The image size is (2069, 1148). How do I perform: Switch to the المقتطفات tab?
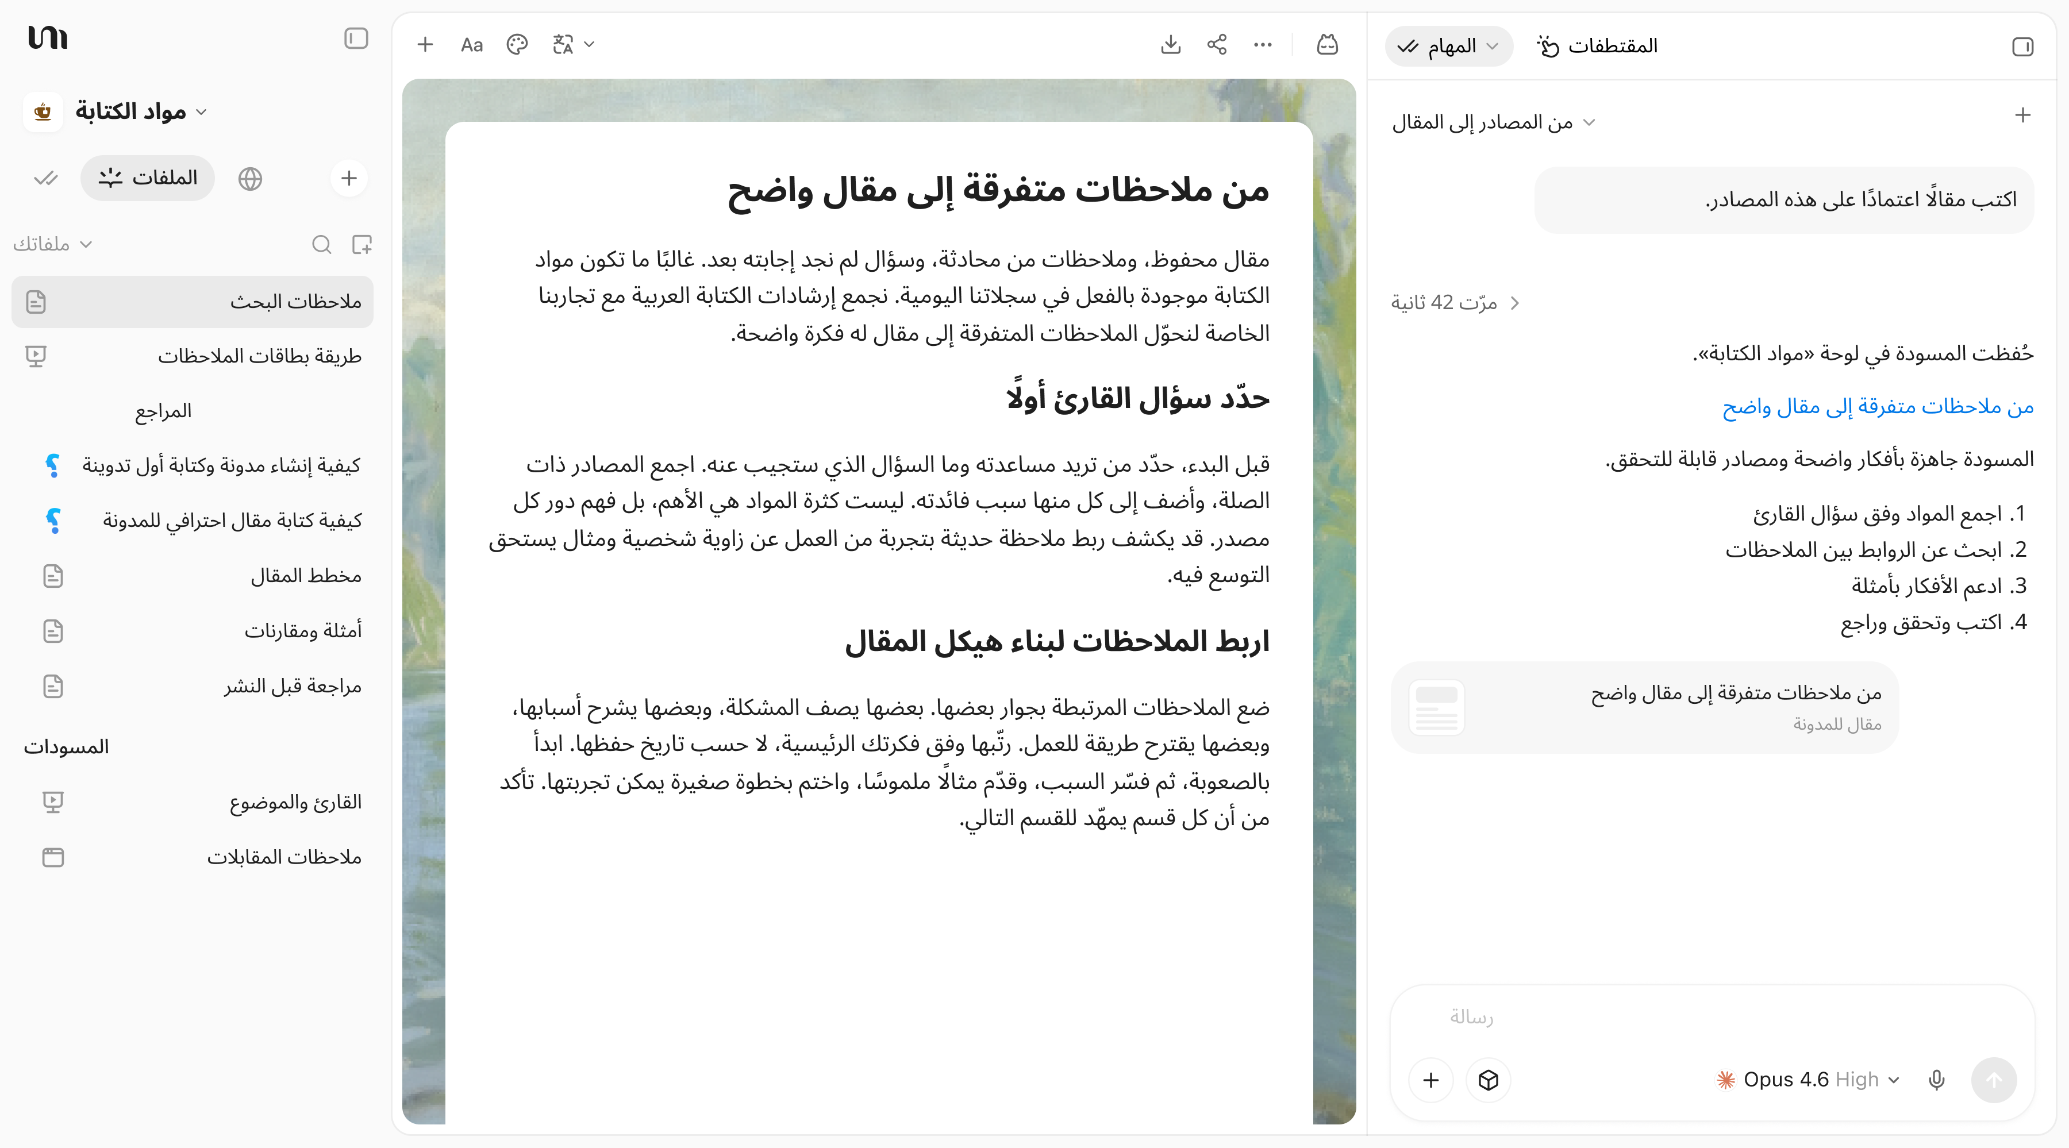pyautogui.click(x=1597, y=47)
